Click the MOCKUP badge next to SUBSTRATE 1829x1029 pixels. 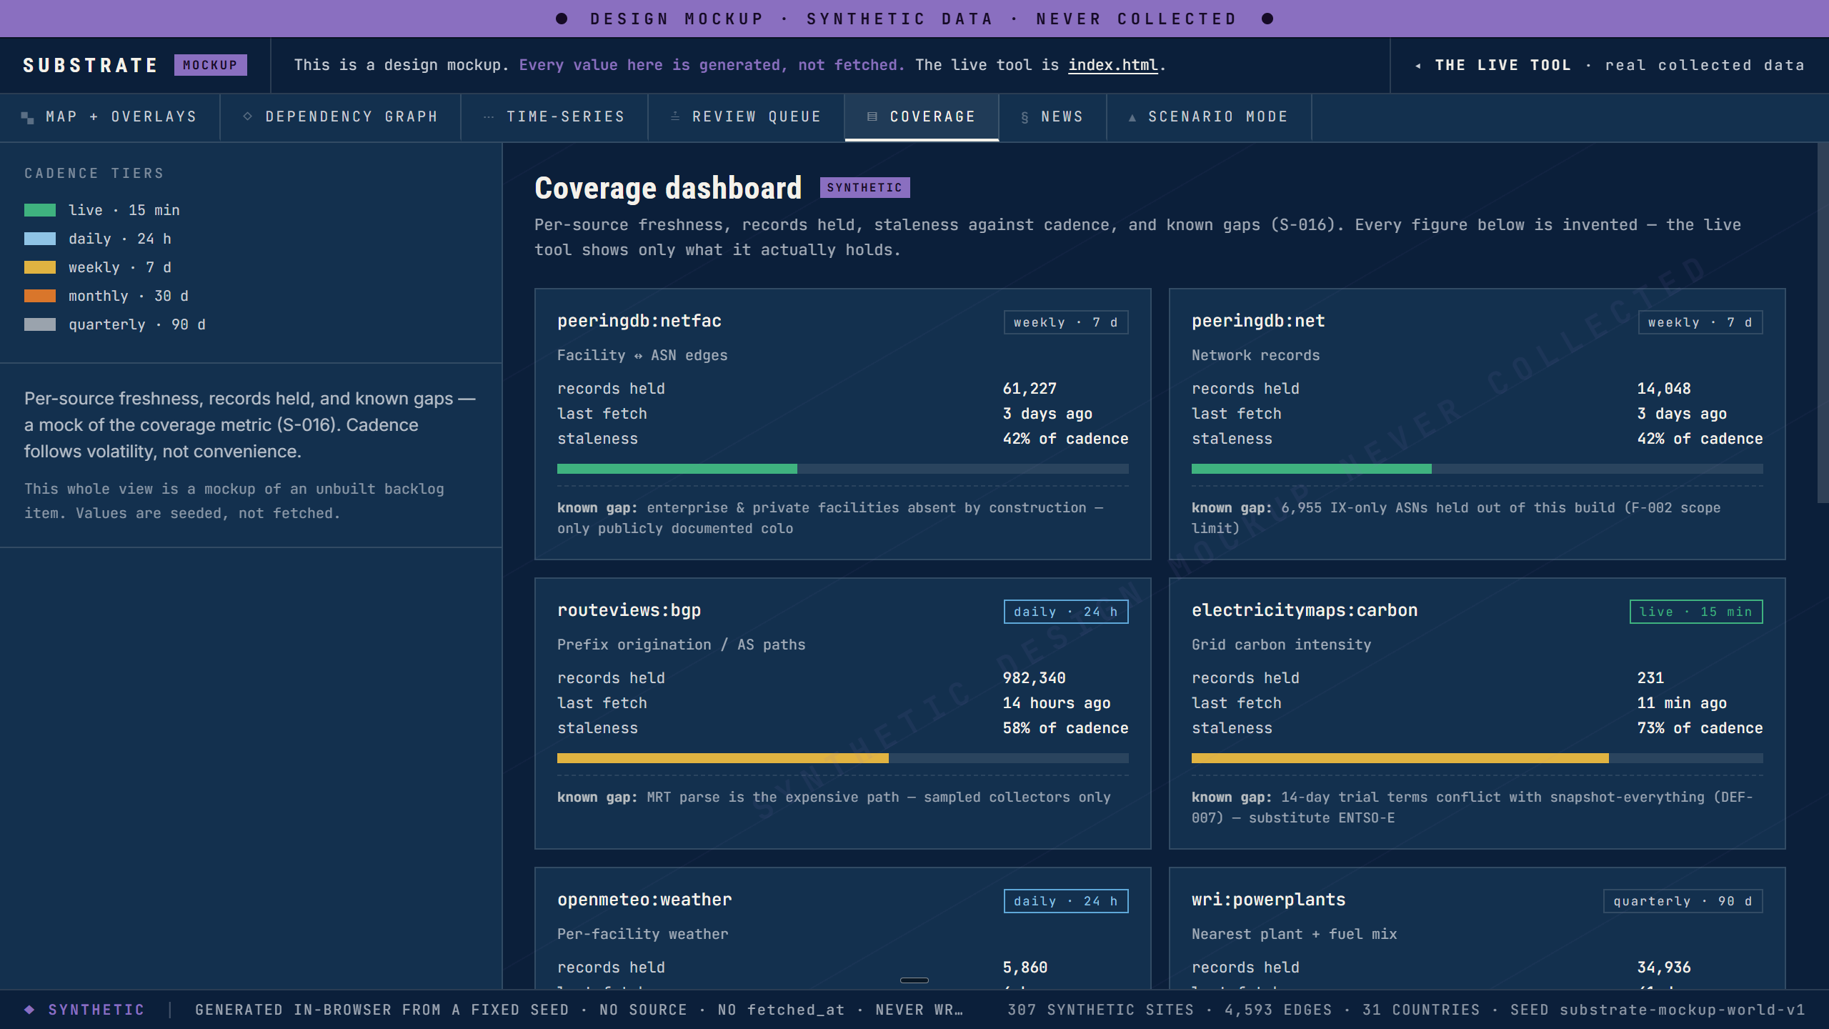(x=211, y=65)
